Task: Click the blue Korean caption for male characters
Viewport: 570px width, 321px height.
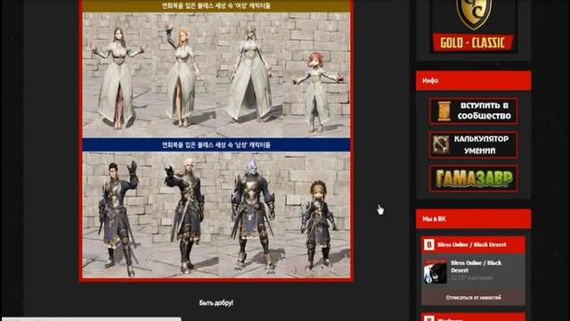Action: [x=216, y=144]
